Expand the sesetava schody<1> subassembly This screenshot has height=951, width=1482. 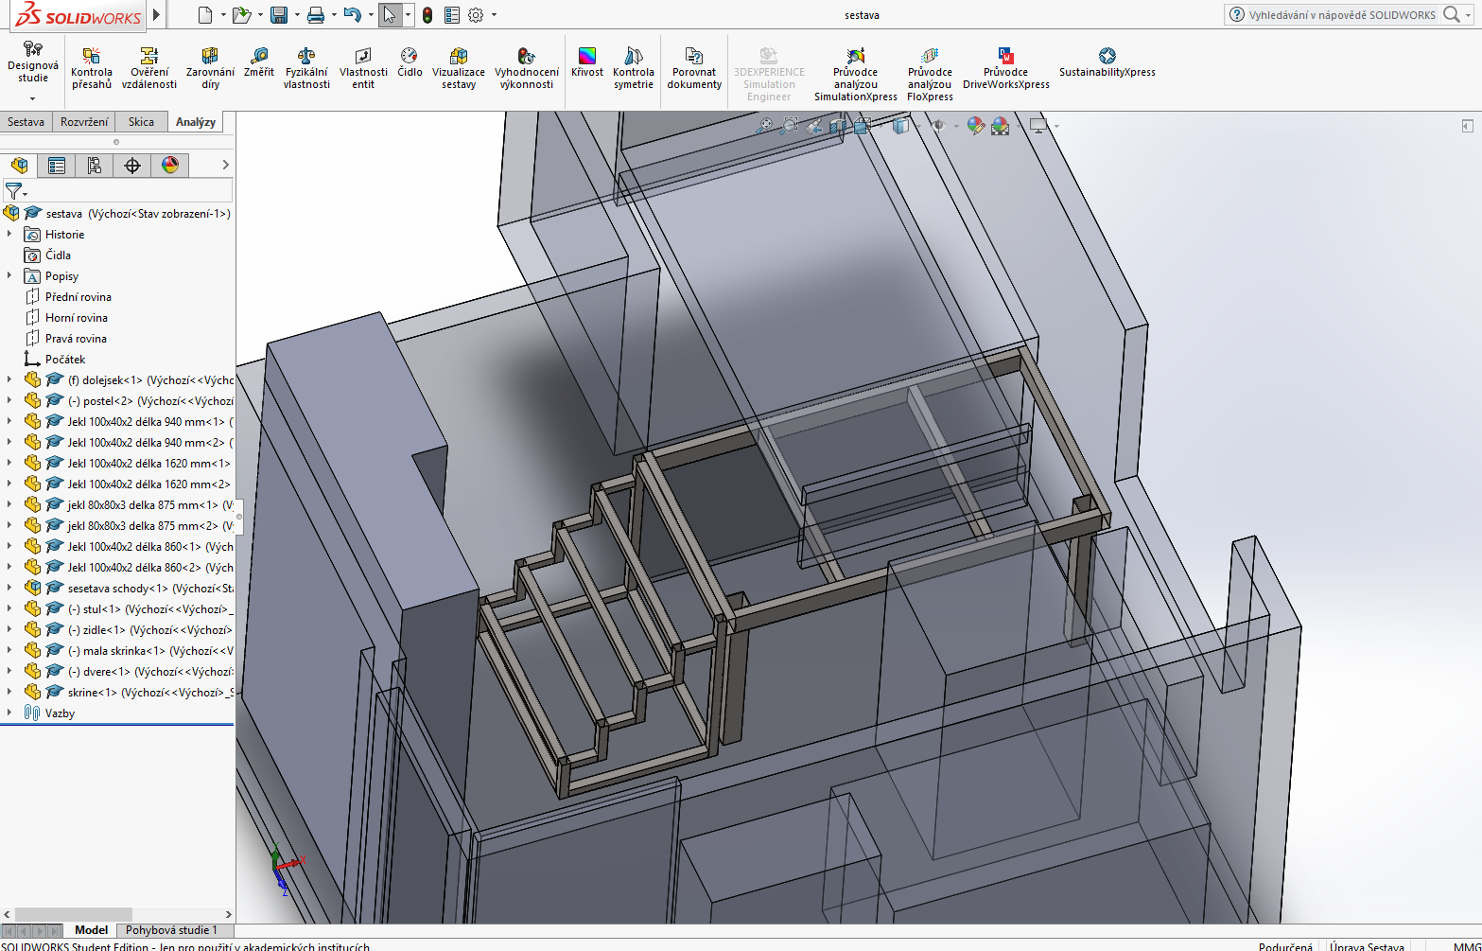[x=9, y=589]
